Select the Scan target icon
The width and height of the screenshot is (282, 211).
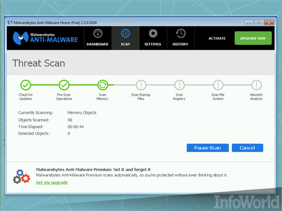click(x=125, y=33)
